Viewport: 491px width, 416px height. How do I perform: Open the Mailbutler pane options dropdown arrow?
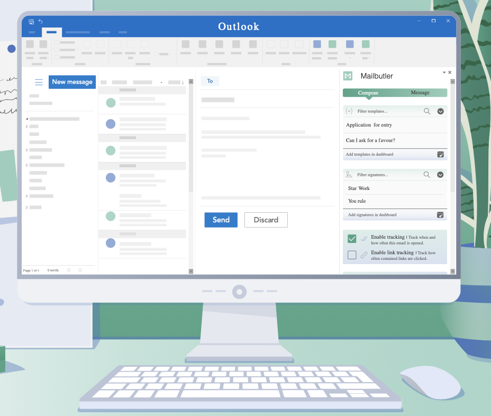point(444,73)
